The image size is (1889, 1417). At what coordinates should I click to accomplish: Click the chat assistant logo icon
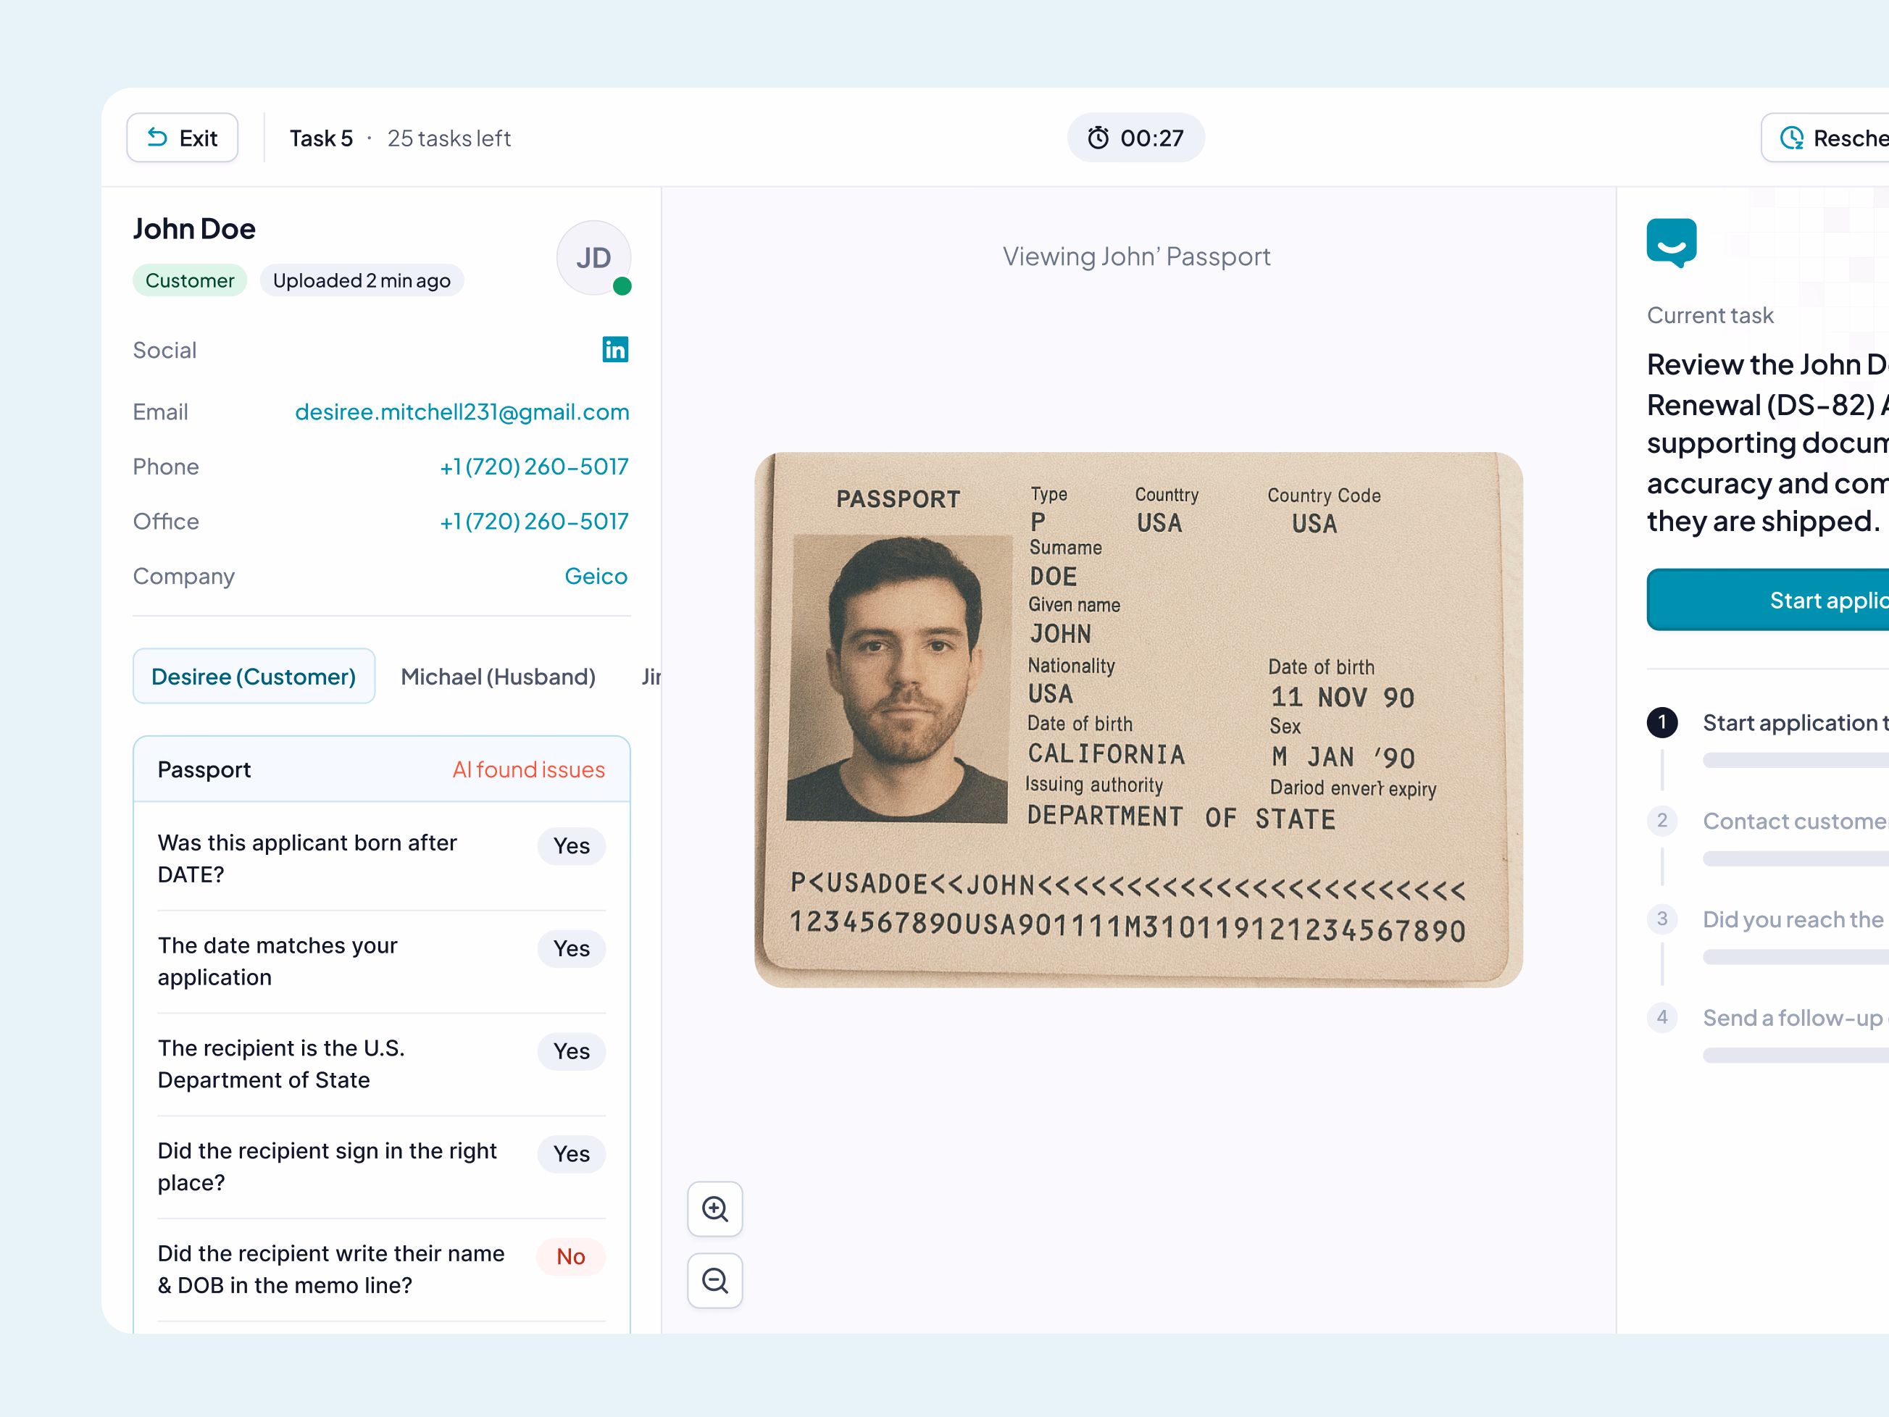[x=1671, y=243]
